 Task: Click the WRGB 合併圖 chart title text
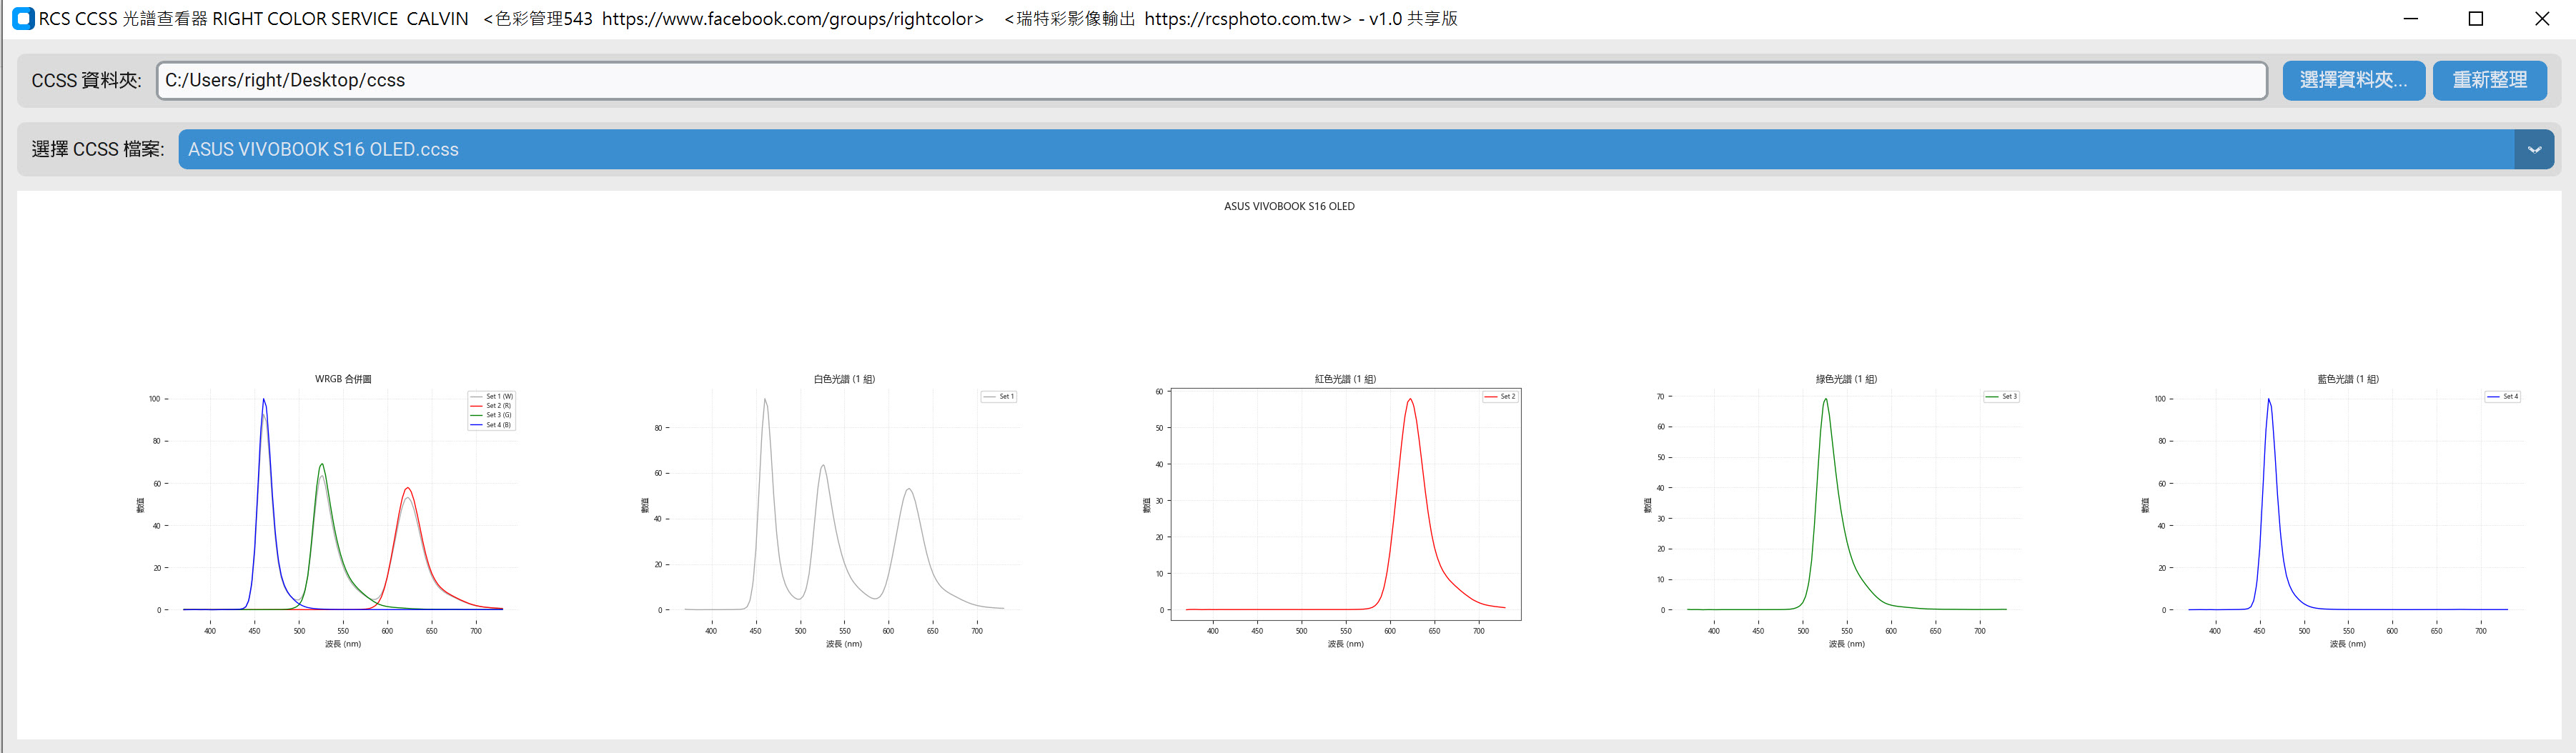coord(343,379)
